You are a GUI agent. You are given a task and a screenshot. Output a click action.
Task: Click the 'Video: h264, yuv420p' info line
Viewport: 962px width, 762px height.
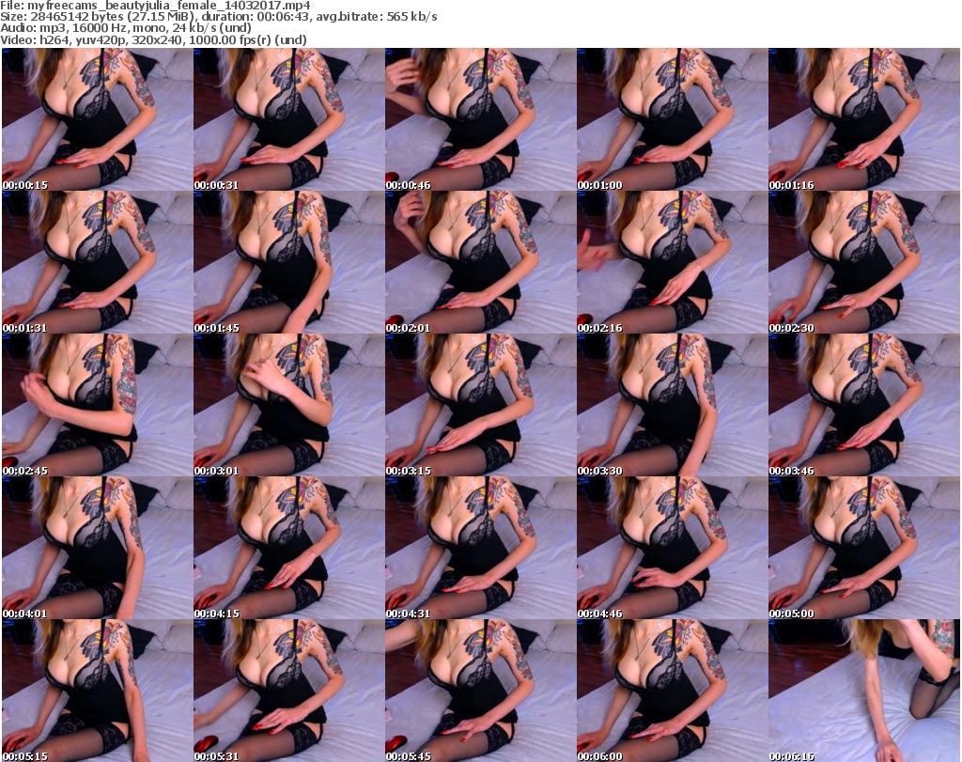[153, 39]
